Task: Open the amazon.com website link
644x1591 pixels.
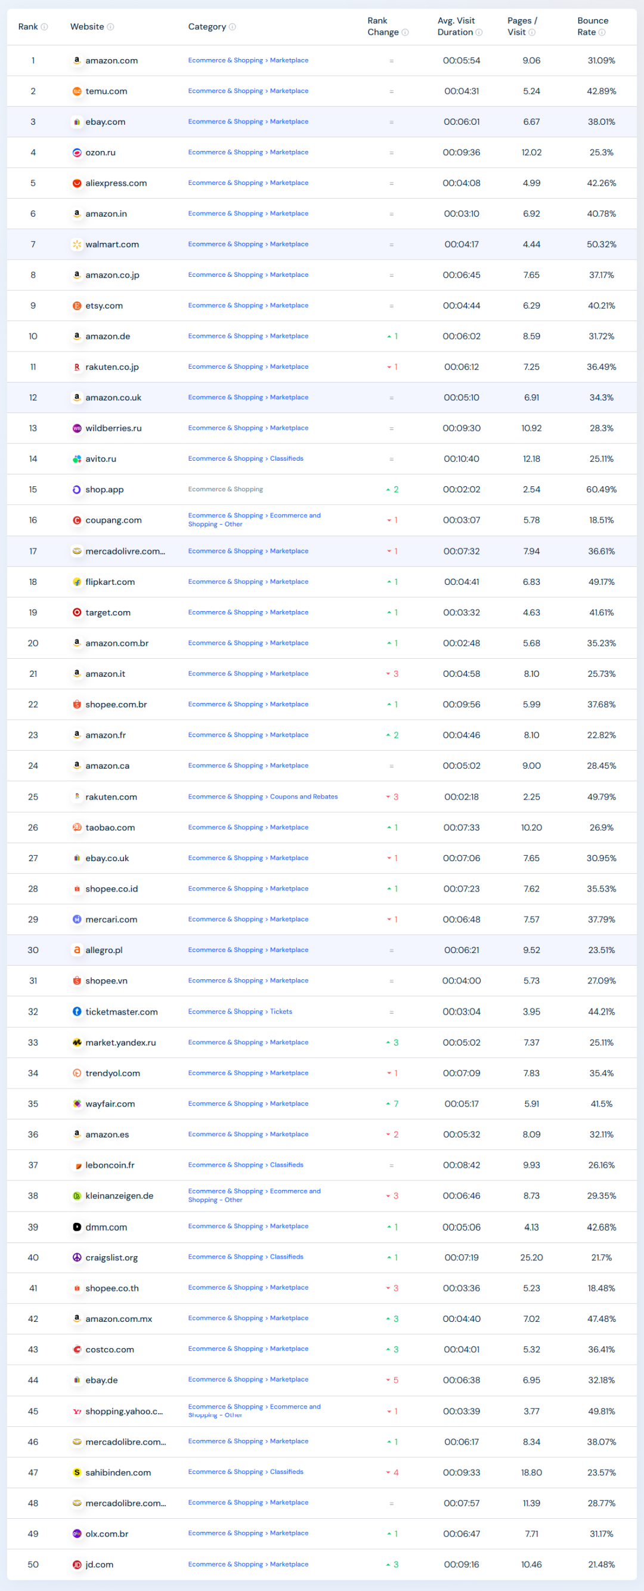Action: pyautogui.click(x=112, y=60)
